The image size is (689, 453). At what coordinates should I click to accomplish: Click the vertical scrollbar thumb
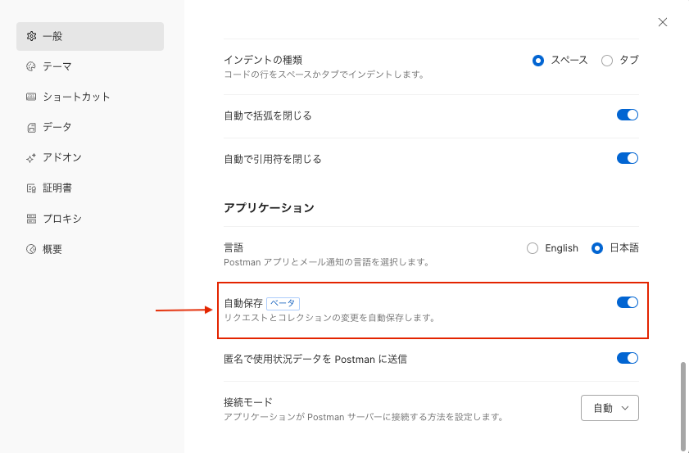point(682,406)
